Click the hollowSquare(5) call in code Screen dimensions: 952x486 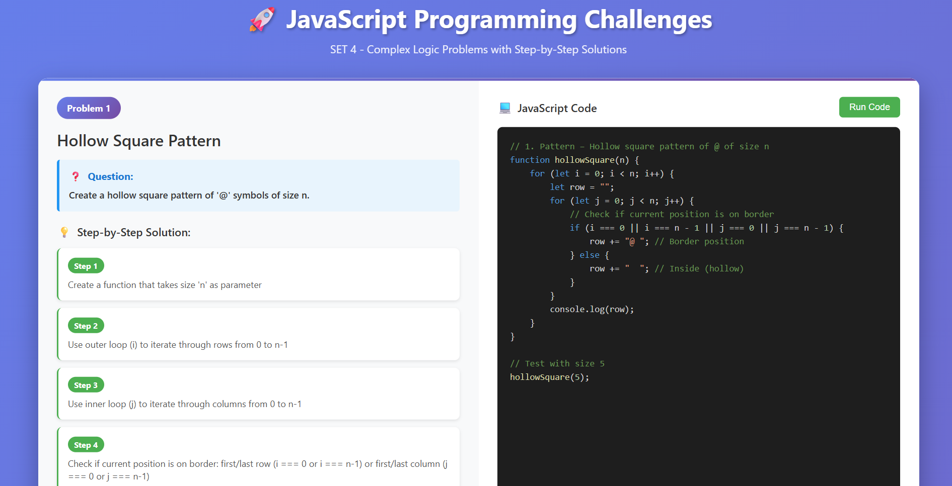coord(549,377)
